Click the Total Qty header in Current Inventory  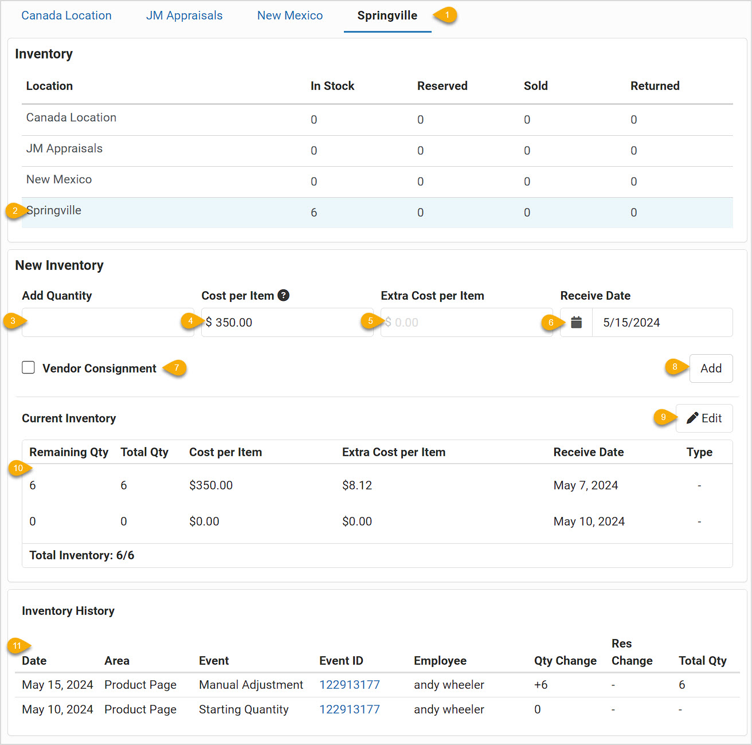pyautogui.click(x=144, y=452)
